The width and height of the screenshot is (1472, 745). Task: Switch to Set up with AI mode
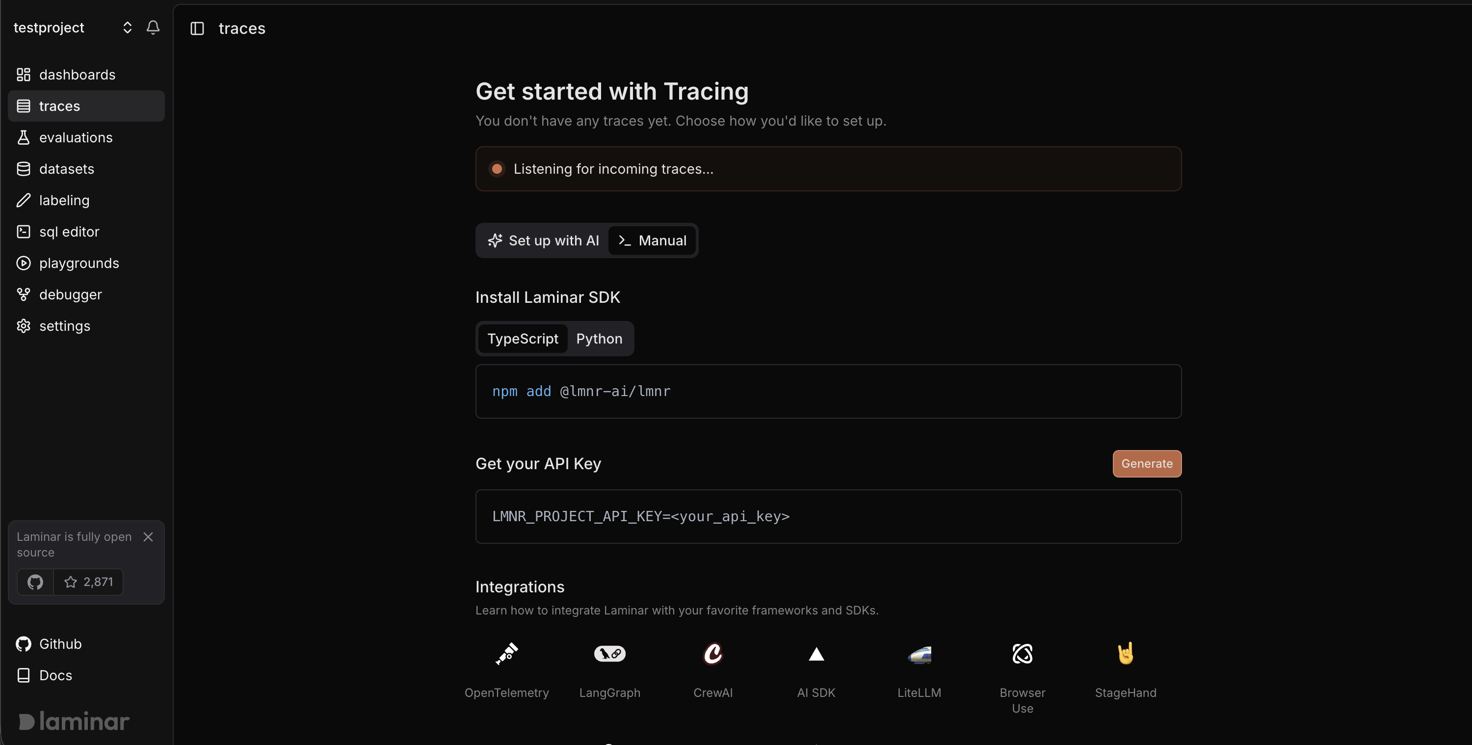tap(543, 240)
